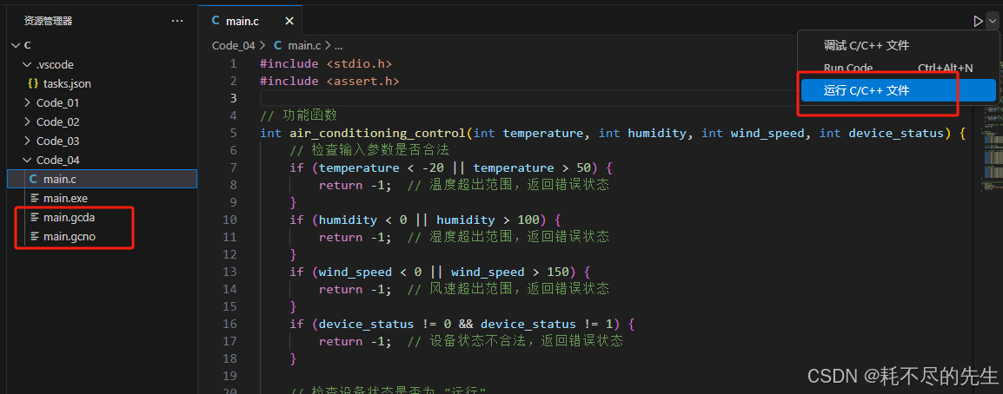
Task: Collapse the .vscode folder
Action: click(27, 64)
